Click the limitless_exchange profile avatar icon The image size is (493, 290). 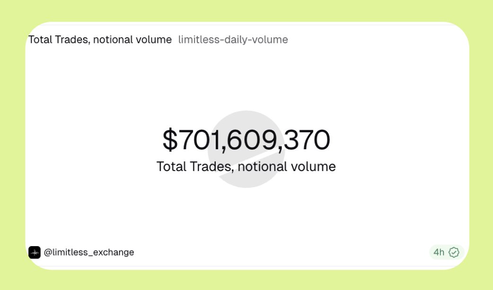35,252
